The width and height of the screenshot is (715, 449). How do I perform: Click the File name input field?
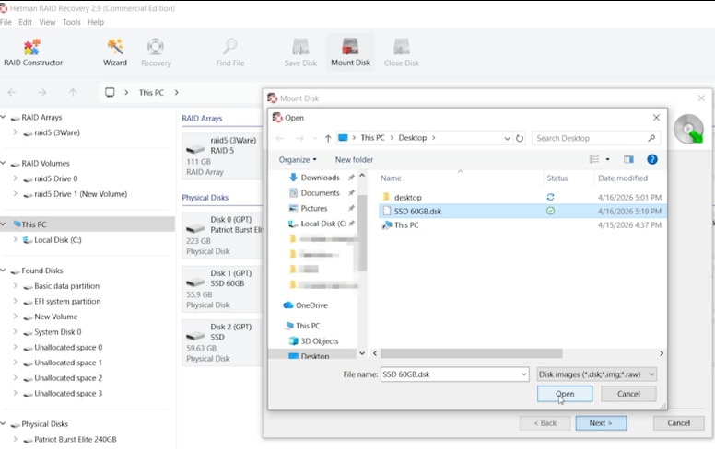coord(450,374)
